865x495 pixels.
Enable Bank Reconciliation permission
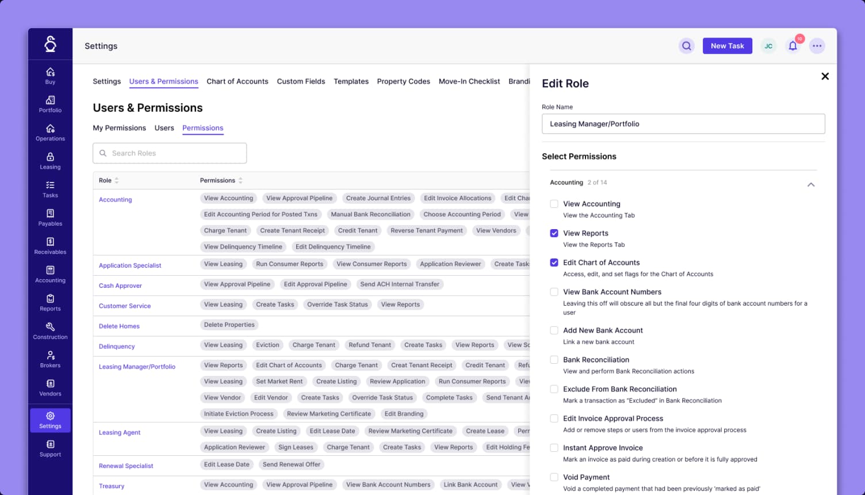click(554, 359)
